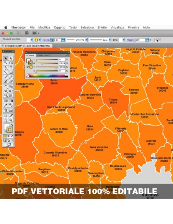This screenshot has width=173, height=224.
Task: Select the Symbol Sprayer tool
Action: 6,110
